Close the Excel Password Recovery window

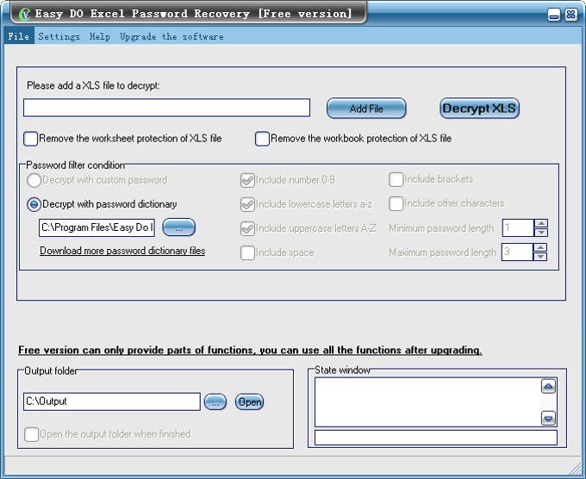tap(571, 15)
